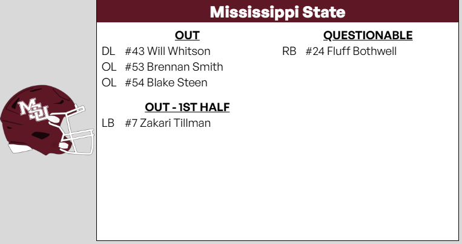Select player #53 Brennan Smith
The image size is (462, 244).
point(174,67)
